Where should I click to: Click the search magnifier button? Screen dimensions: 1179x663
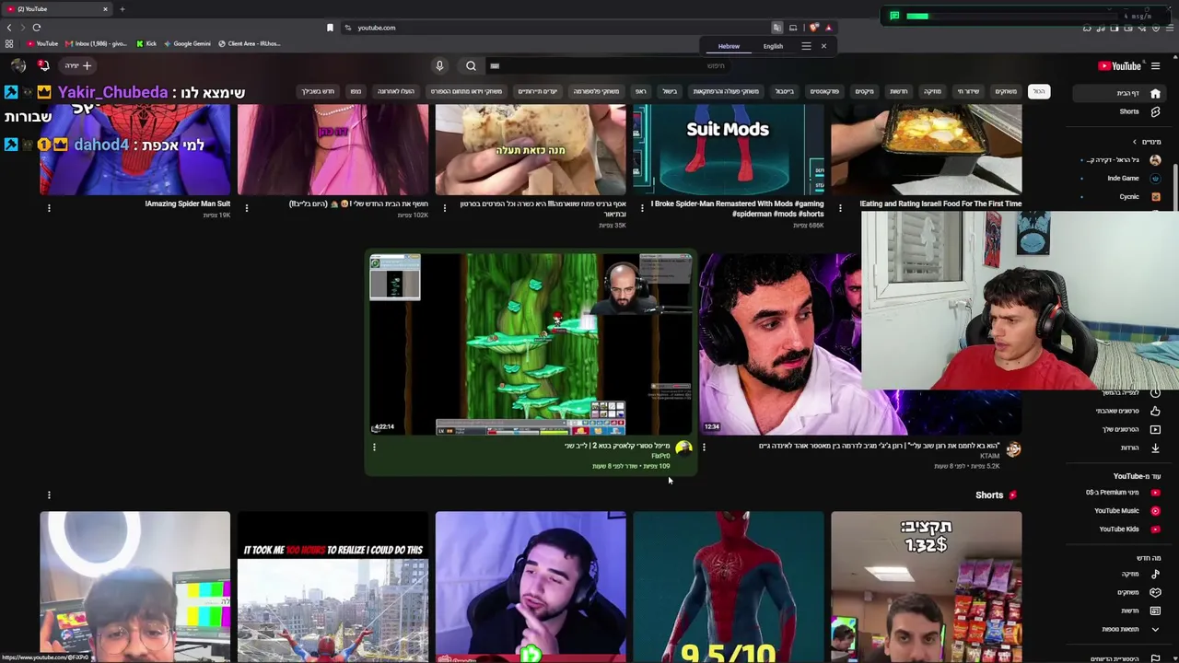click(x=471, y=65)
